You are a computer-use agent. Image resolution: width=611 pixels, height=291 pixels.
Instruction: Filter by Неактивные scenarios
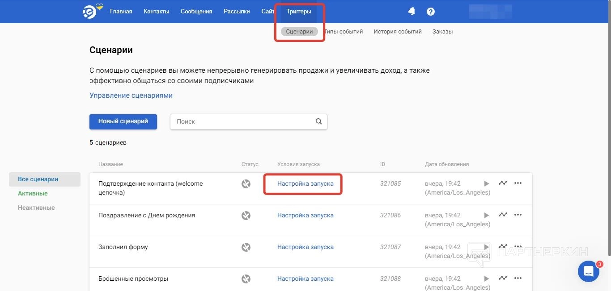click(36, 208)
